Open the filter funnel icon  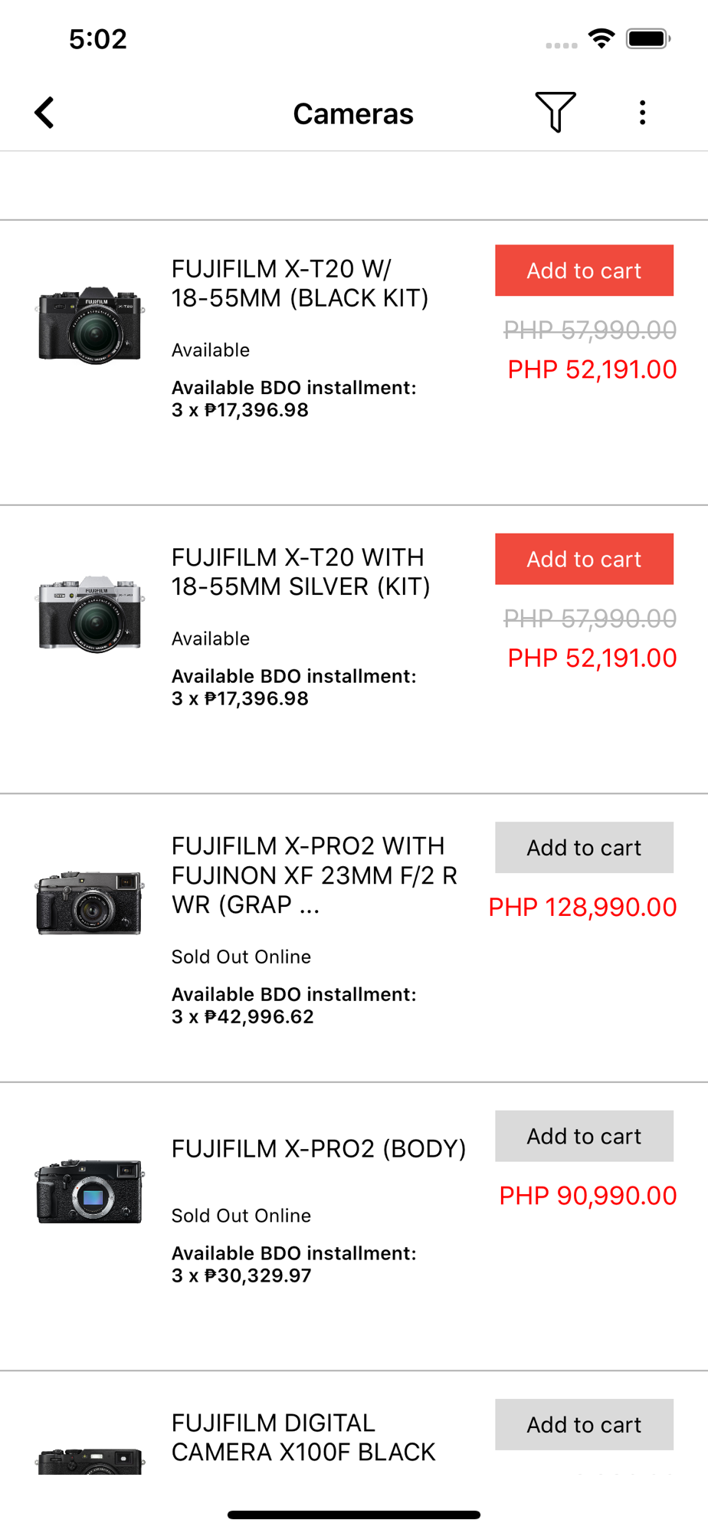pyautogui.click(x=555, y=113)
